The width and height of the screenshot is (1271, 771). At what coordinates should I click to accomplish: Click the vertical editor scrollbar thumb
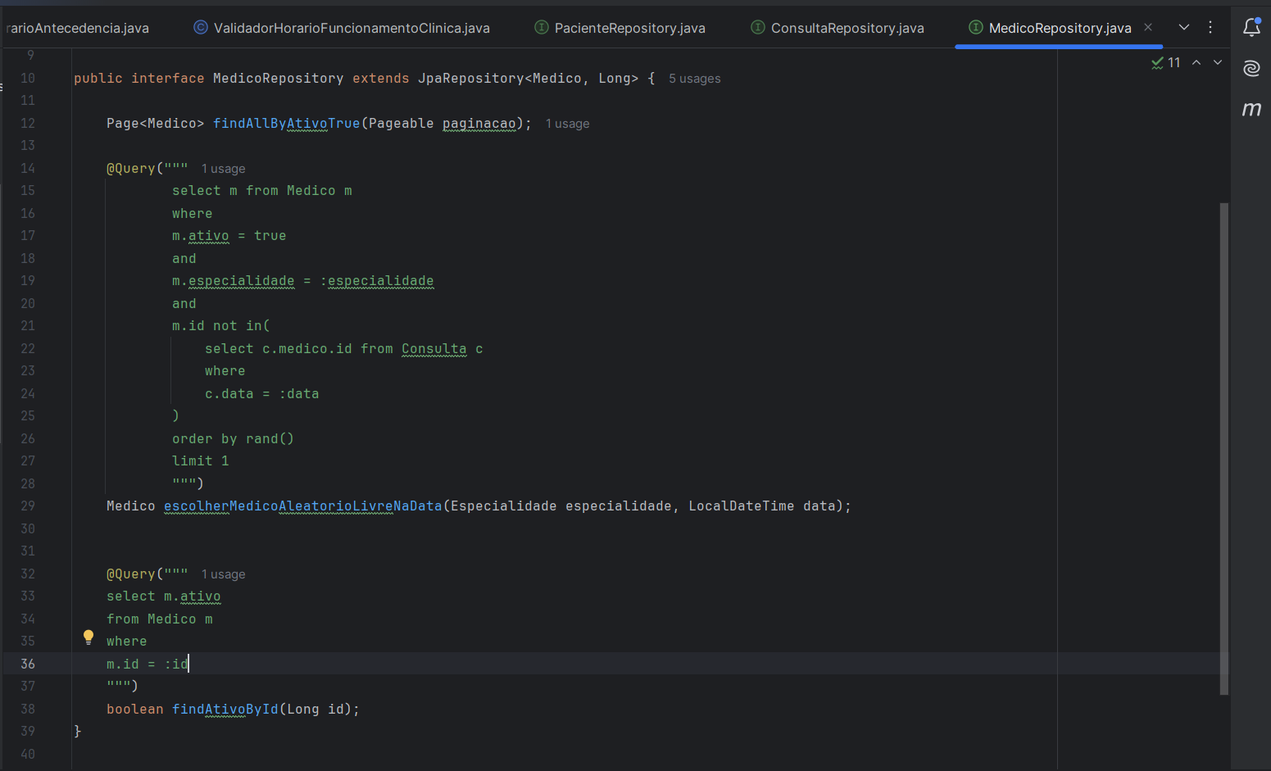(x=1224, y=449)
